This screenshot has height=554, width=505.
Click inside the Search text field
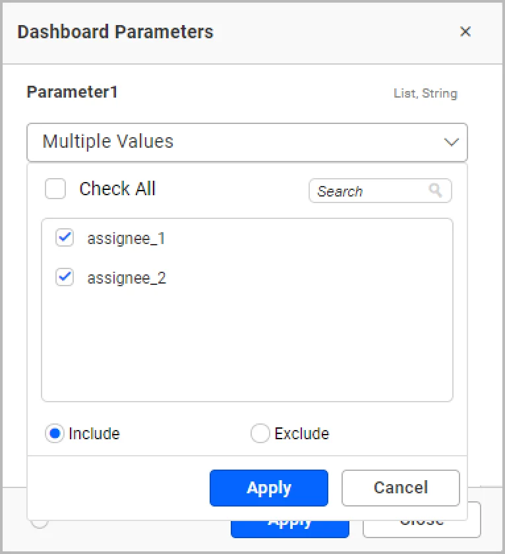click(x=369, y=191)
